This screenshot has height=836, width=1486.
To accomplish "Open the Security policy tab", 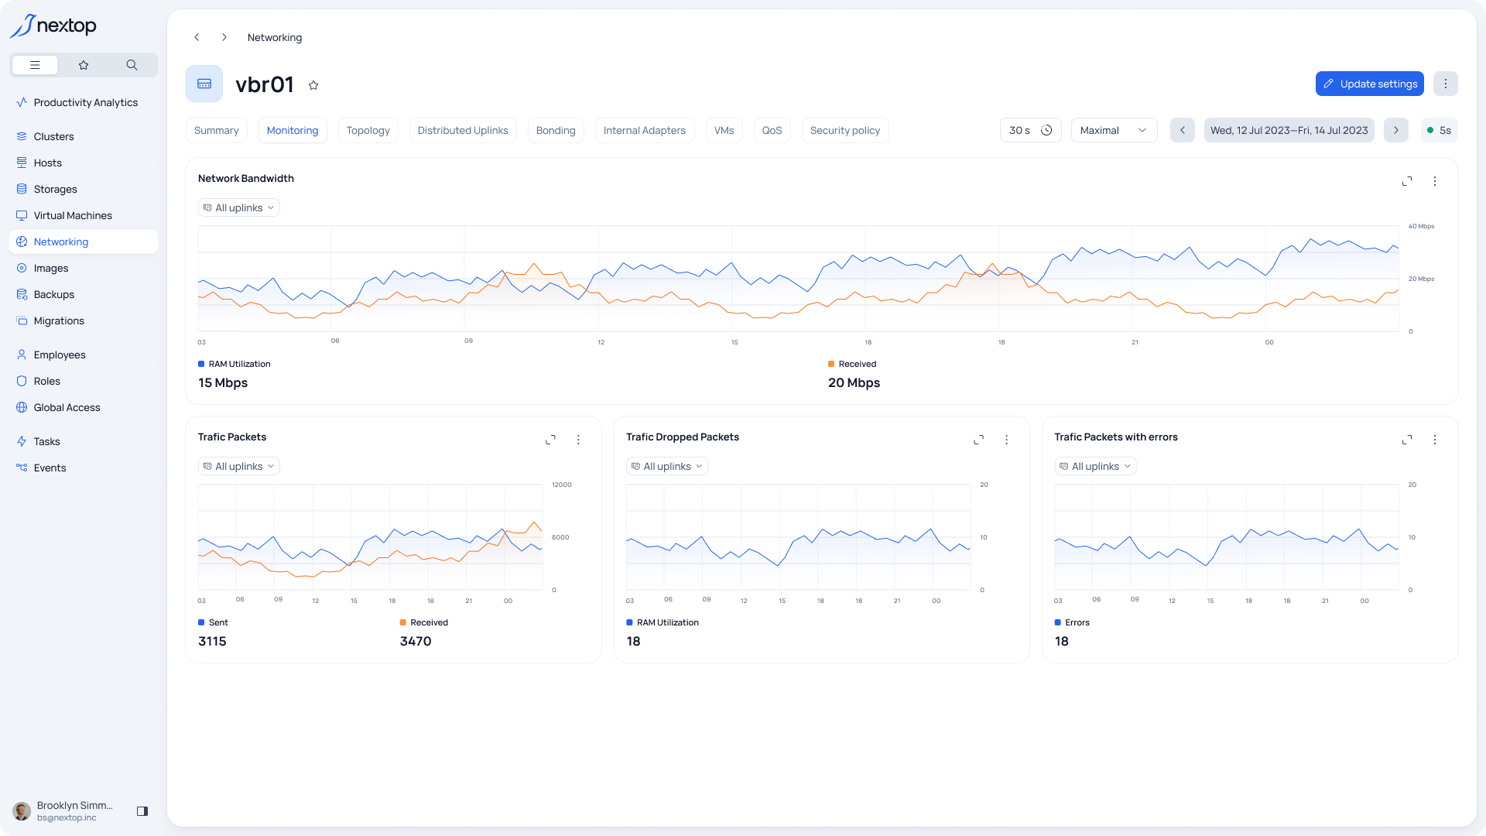I will tap(845, 130).
